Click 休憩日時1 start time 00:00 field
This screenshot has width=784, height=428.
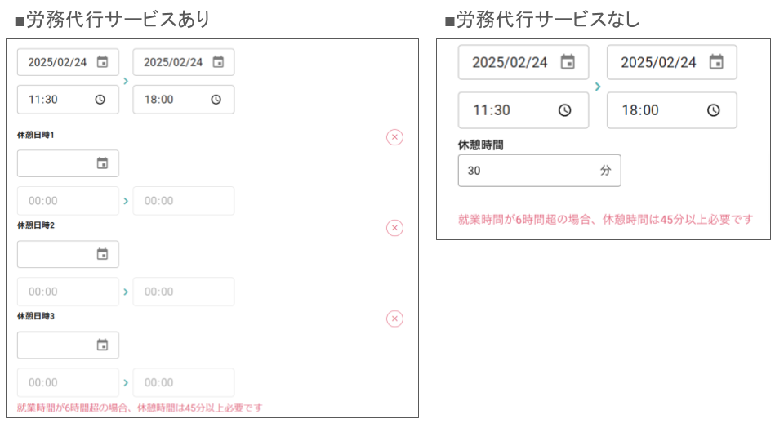(68, 201)
